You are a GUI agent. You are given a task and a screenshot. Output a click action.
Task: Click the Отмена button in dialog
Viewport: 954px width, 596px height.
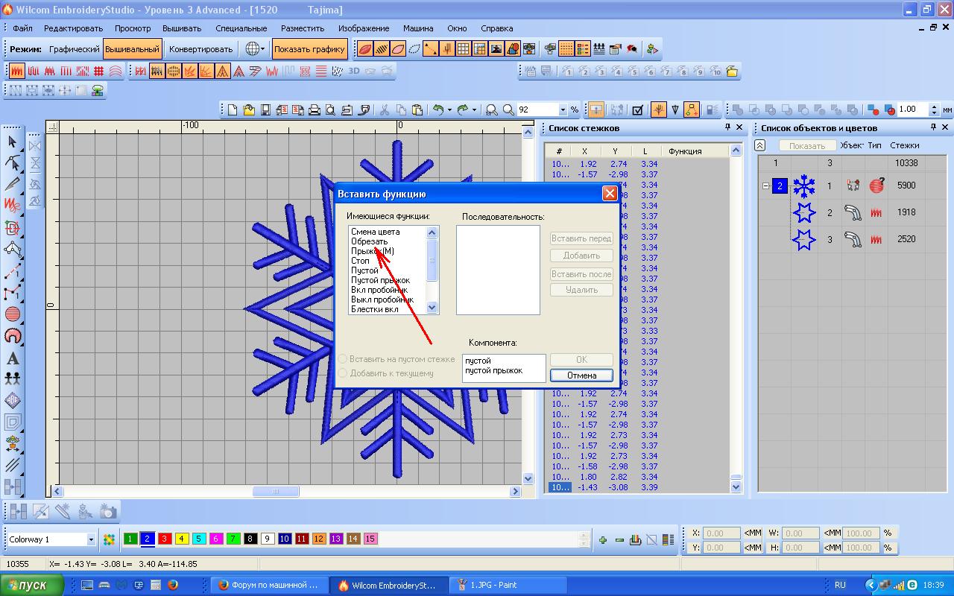[581, 375]
